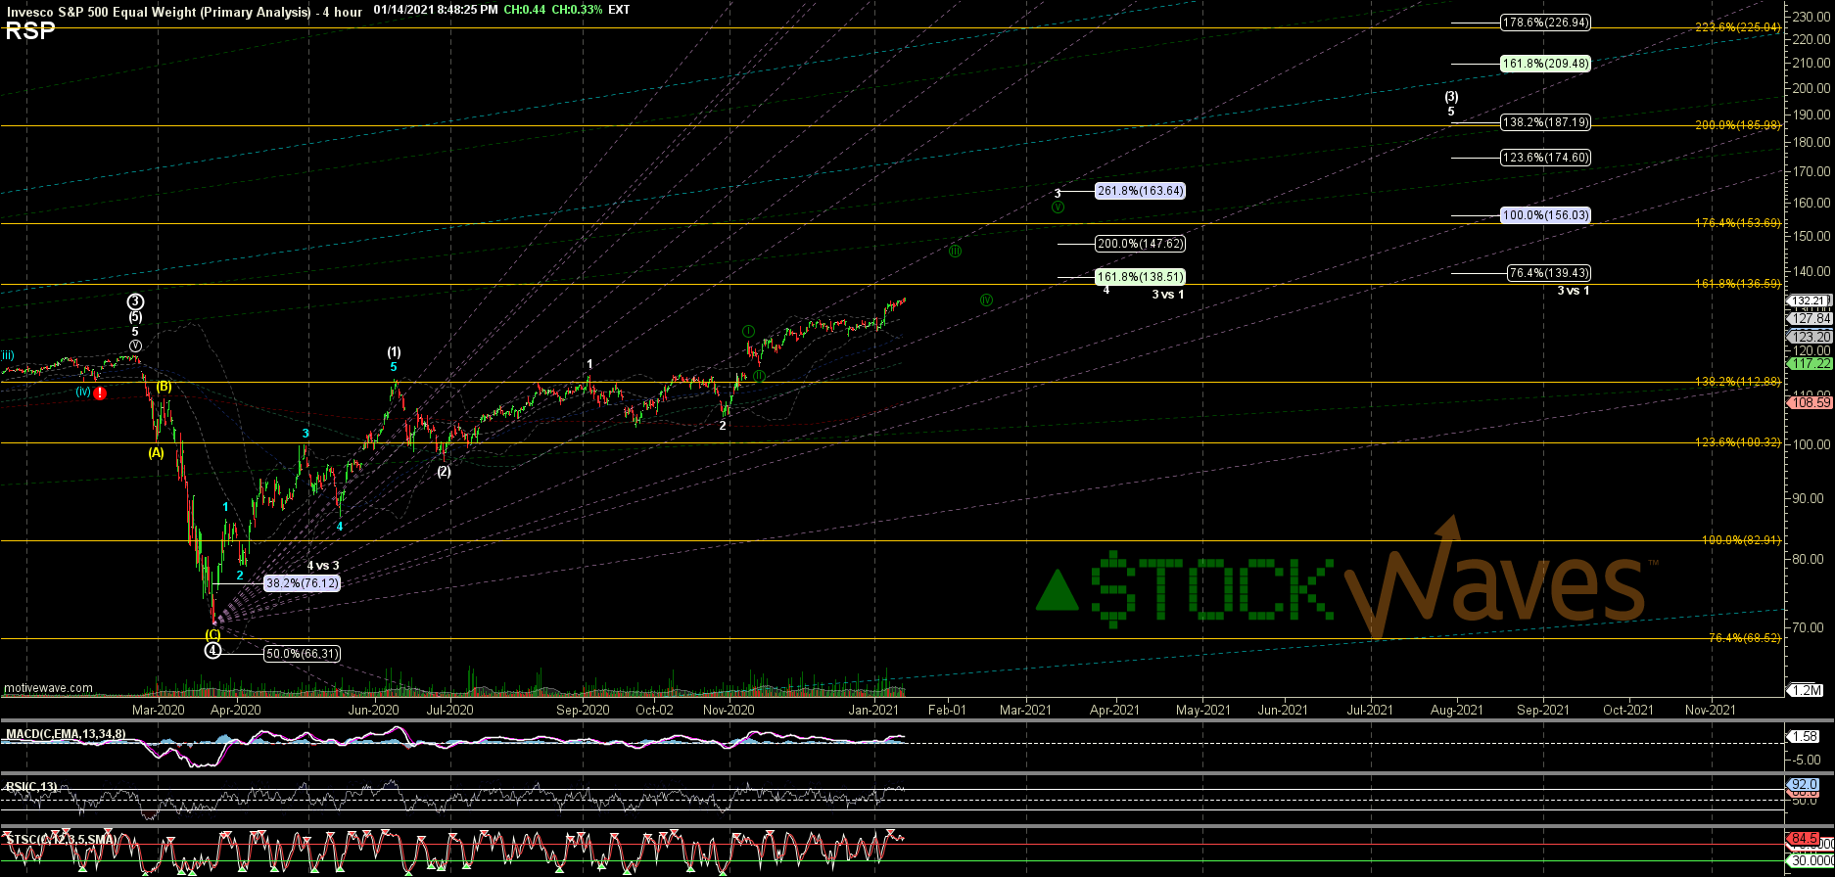Select the 4 vs 3 annotation label
This screenshot has width=1835, height=877.
click(323, 566)
